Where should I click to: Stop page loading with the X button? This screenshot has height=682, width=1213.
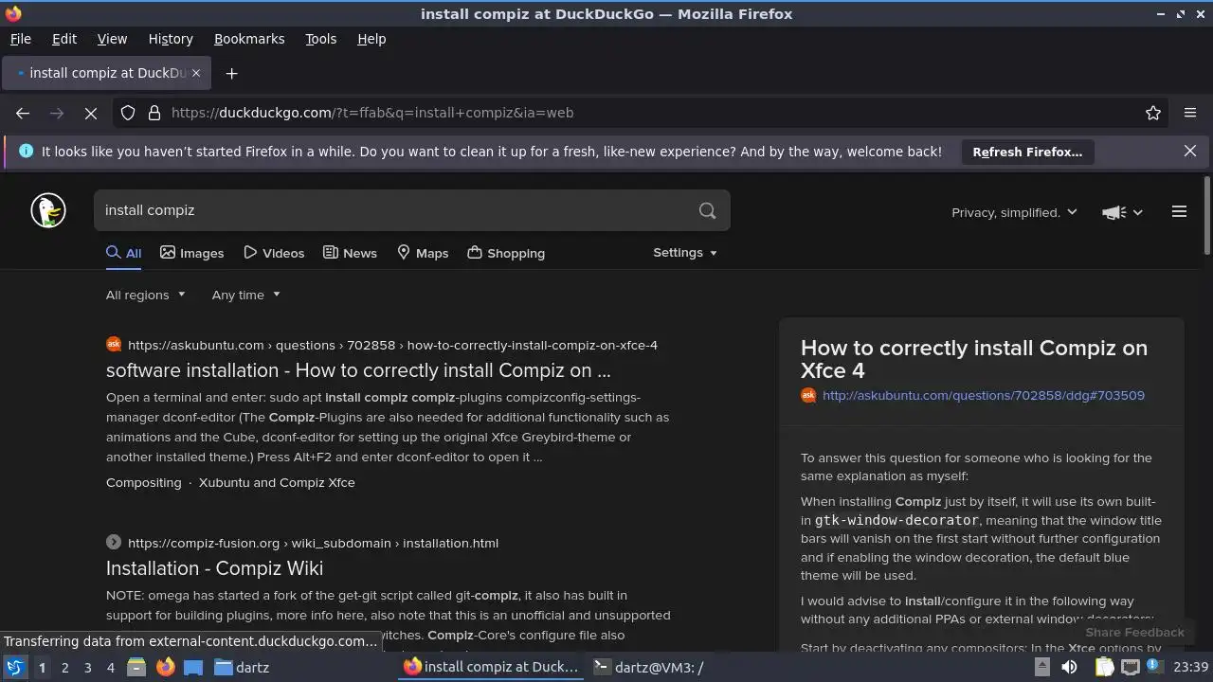pos(91,113)
